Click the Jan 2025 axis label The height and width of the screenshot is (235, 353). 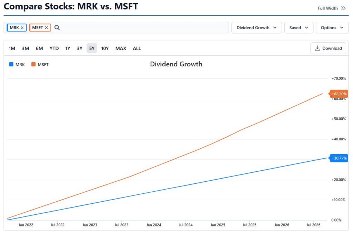click(x=218, y=225)
